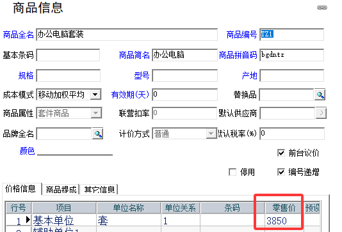This screenshot has height=232, width=342.
Task: Click the 默认供应商 arrow button
Action: click(321, 113)
